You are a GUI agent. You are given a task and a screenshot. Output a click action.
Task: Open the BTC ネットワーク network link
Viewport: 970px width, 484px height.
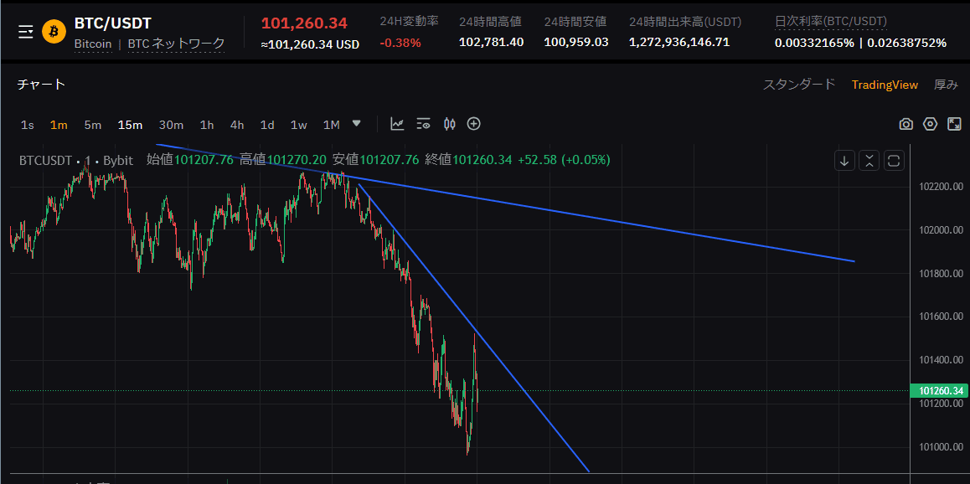pos(176,44)
